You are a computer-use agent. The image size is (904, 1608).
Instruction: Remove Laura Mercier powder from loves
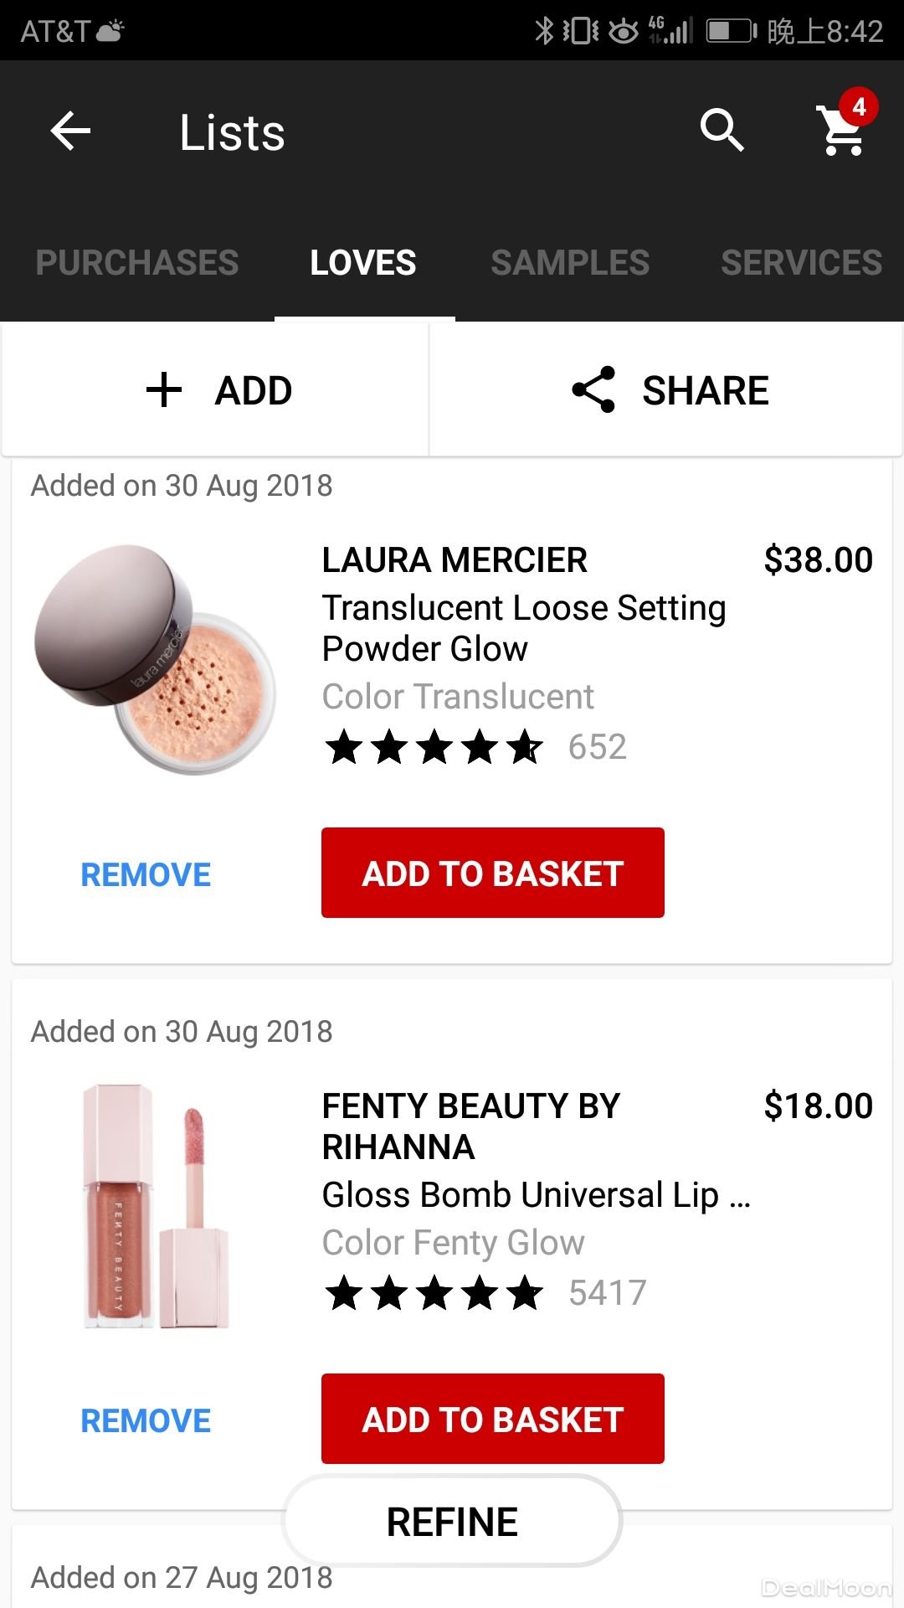tap(146, 874)
